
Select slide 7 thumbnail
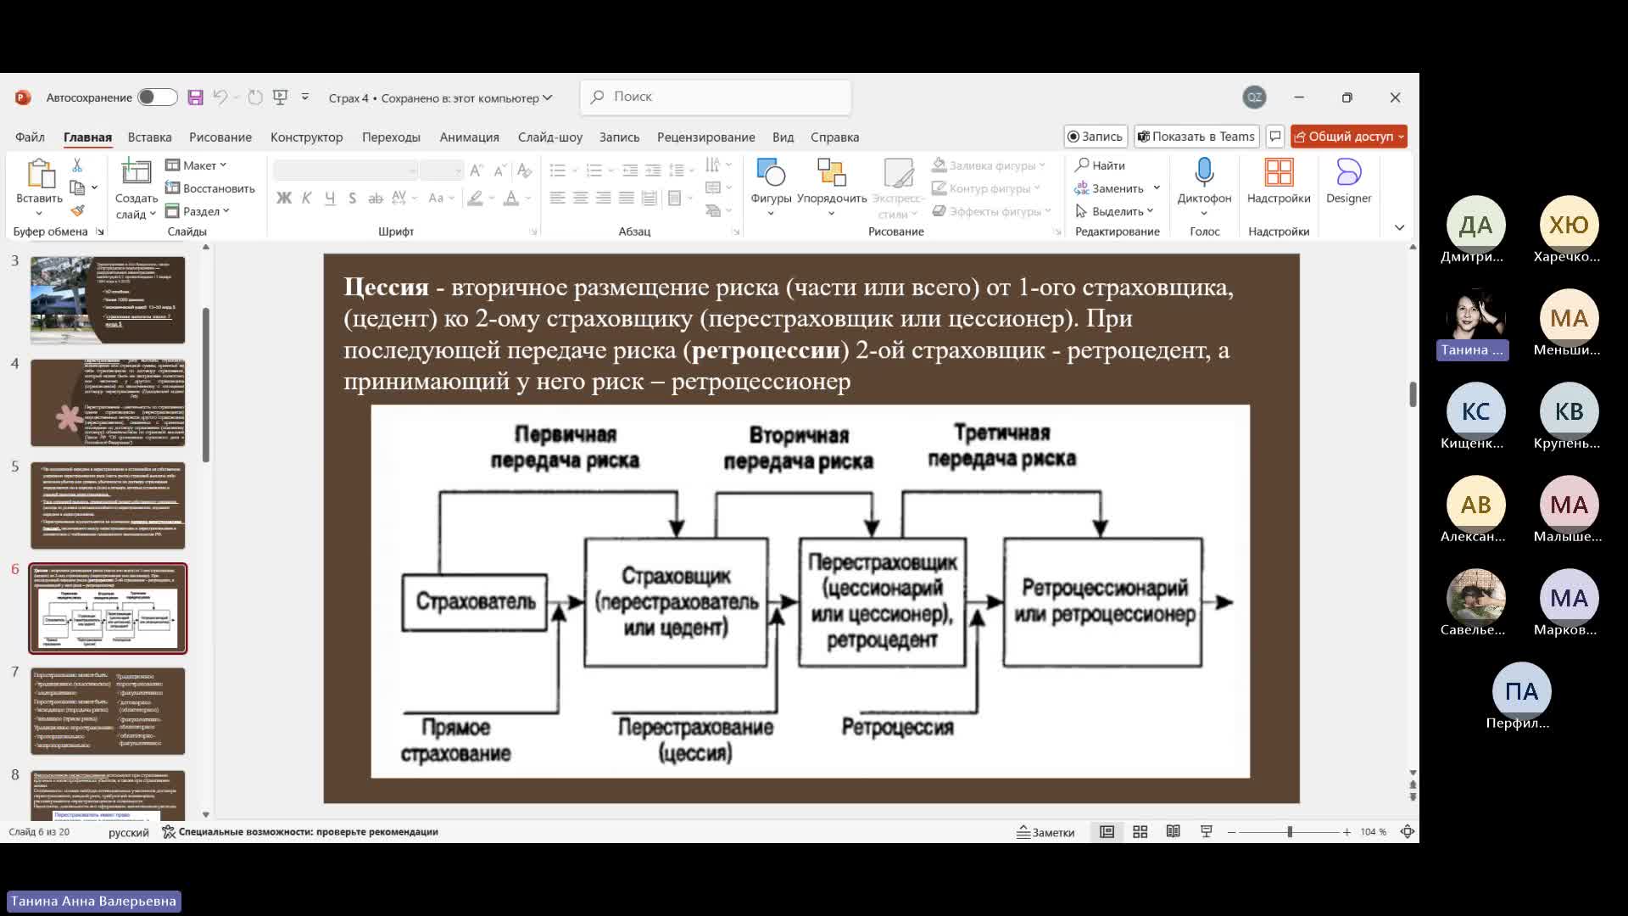point(108,711)
